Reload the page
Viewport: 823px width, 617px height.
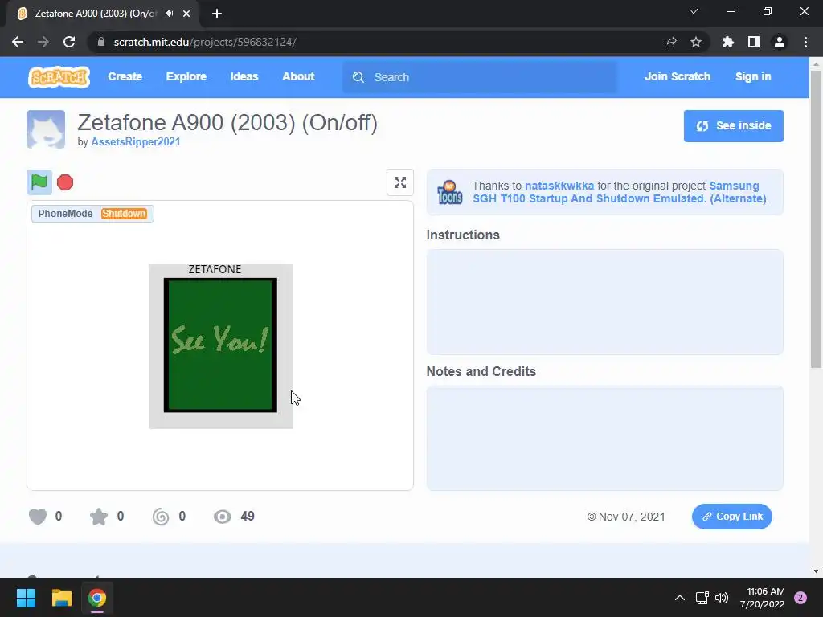(69, 42)
